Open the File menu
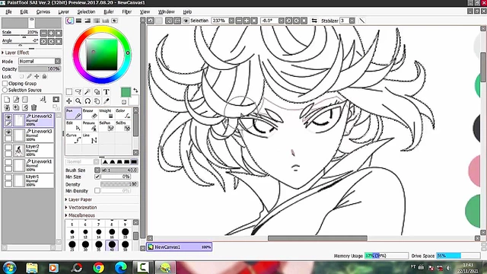The height and width of the screenshot is (274, 487). tap(8, 12)
